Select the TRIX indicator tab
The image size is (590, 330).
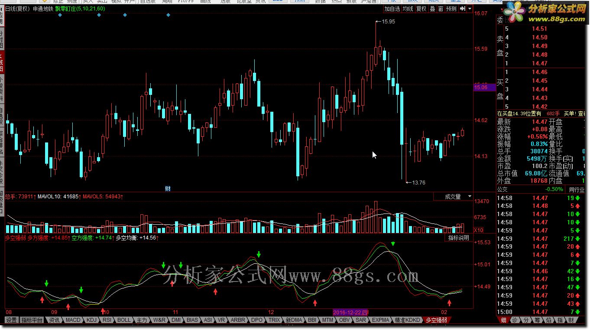point(274,320)
